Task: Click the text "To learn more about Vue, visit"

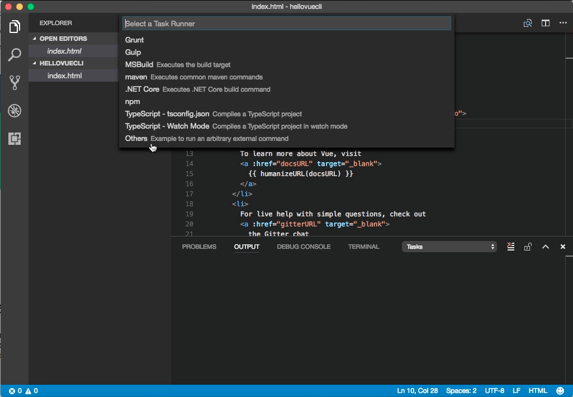Action: pos(301,154)
